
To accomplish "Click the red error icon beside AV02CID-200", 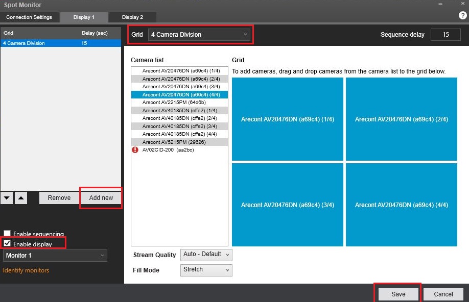I will pyautogui.click(x=135, y=150).
